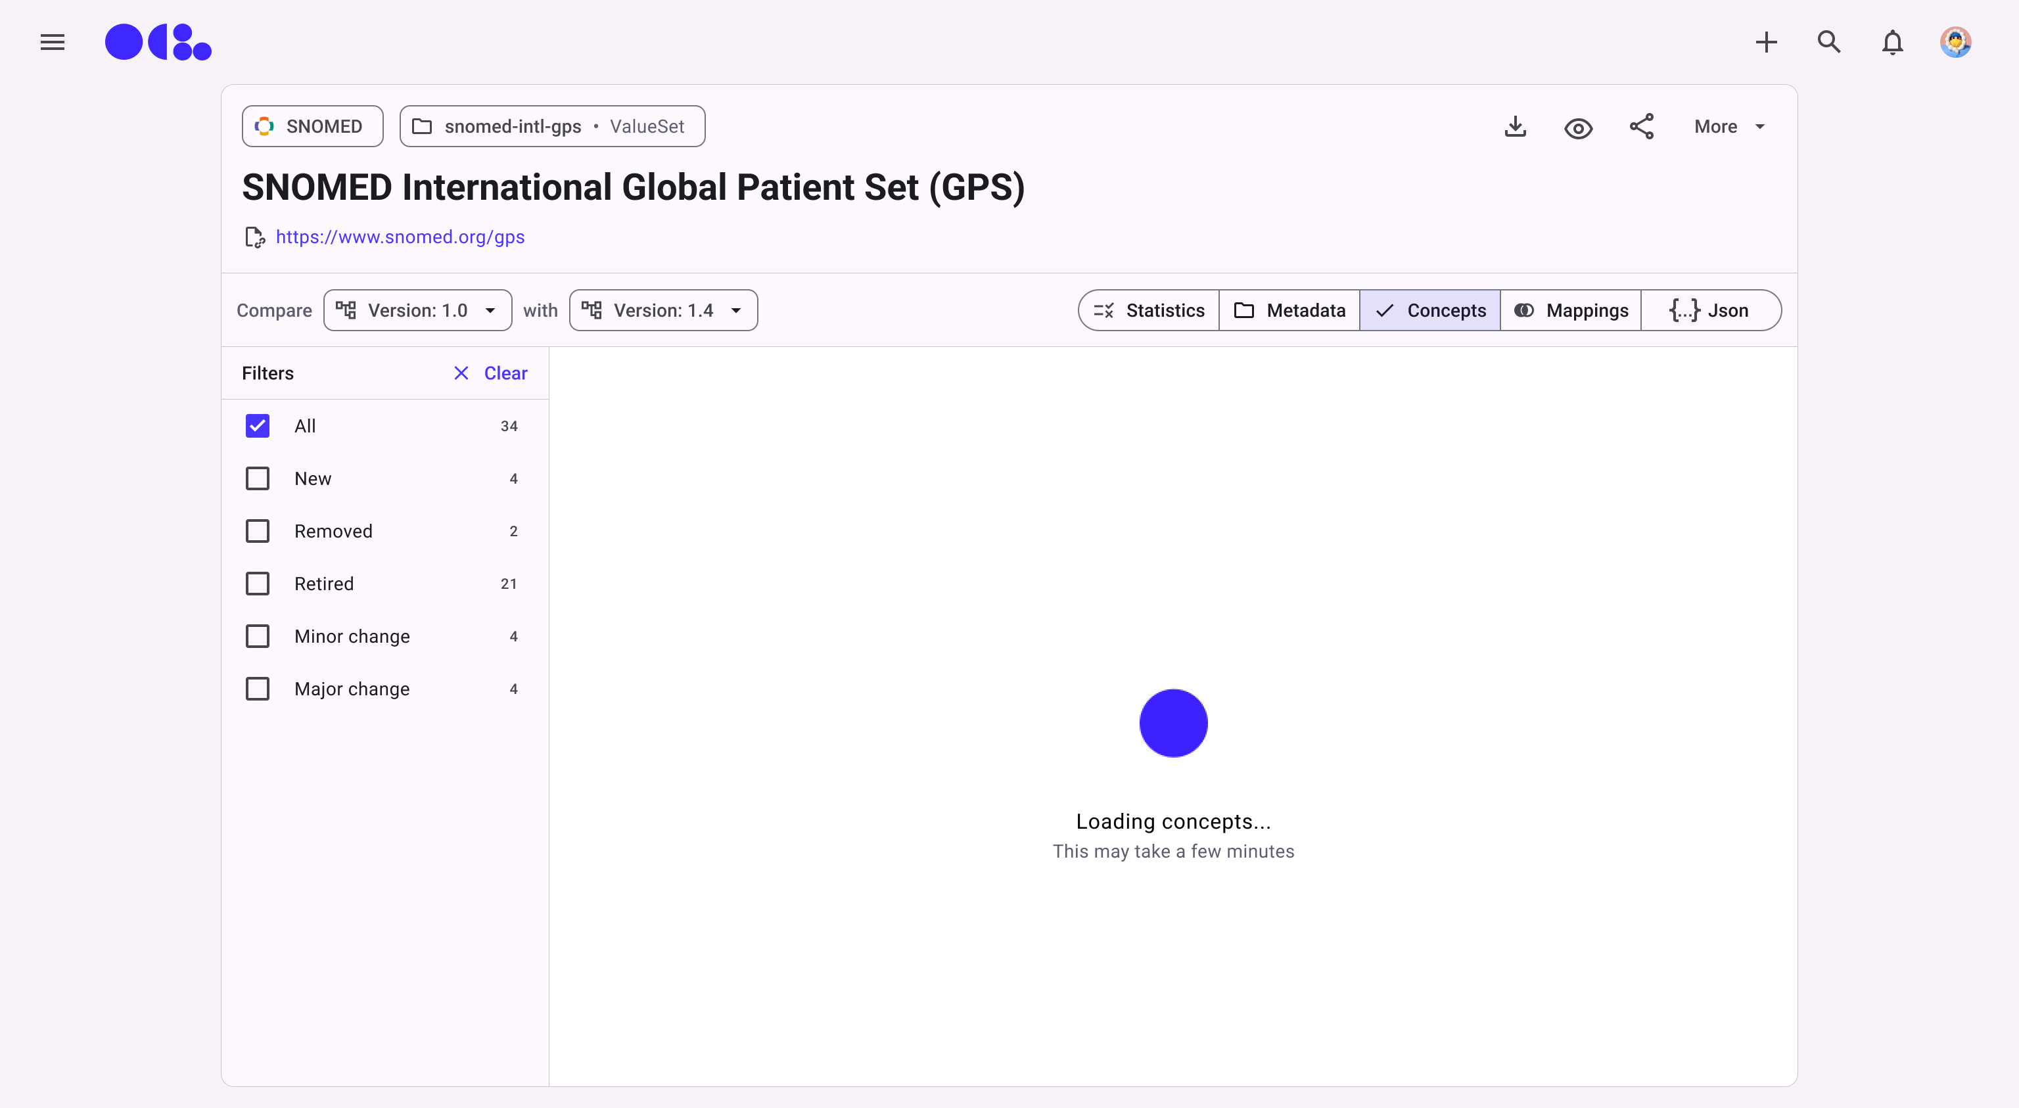Check the Retired filter checkbox
This screenshot has height=1108, width=2019.
258,584
